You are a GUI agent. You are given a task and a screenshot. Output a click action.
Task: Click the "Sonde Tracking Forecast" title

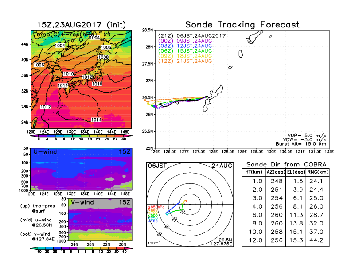tap(242, 25)
